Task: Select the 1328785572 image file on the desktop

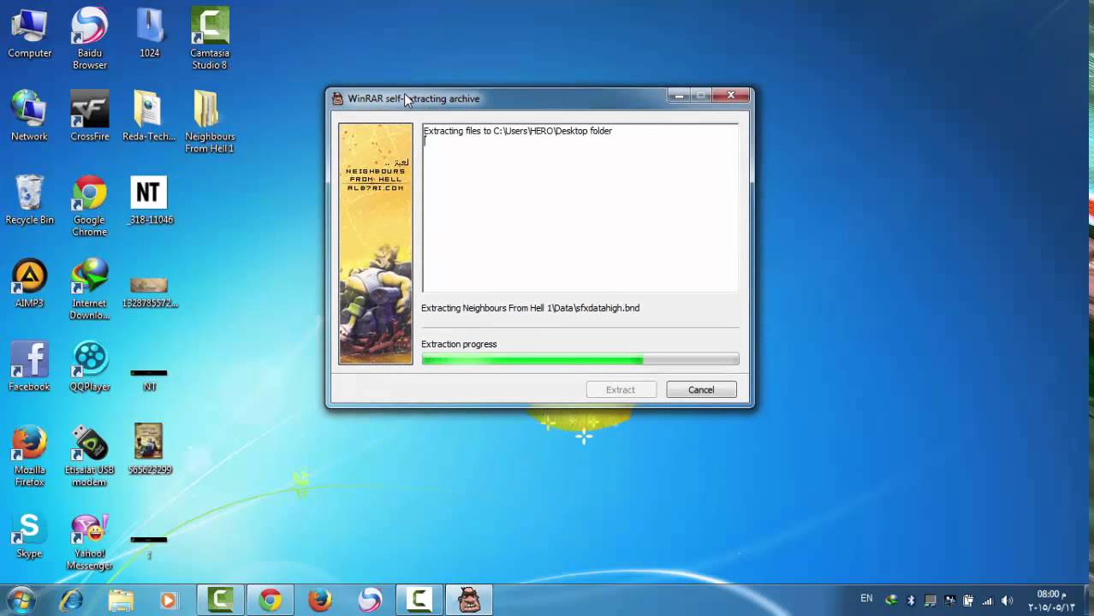Action: 149,291
